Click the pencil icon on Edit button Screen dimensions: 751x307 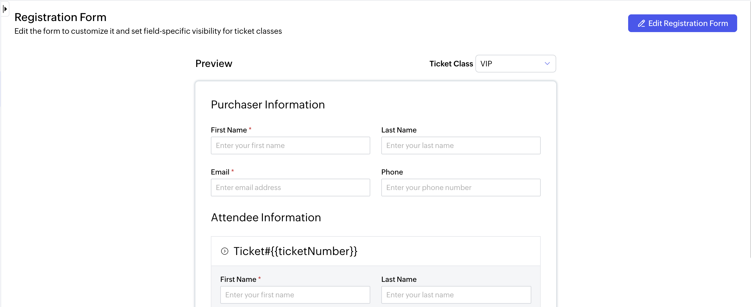point(641,23)
